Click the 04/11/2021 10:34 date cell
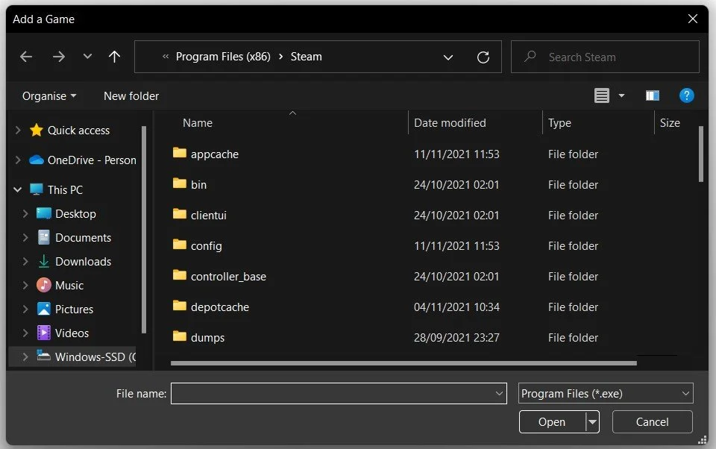 pyautogui.click(x=456, y=307)
